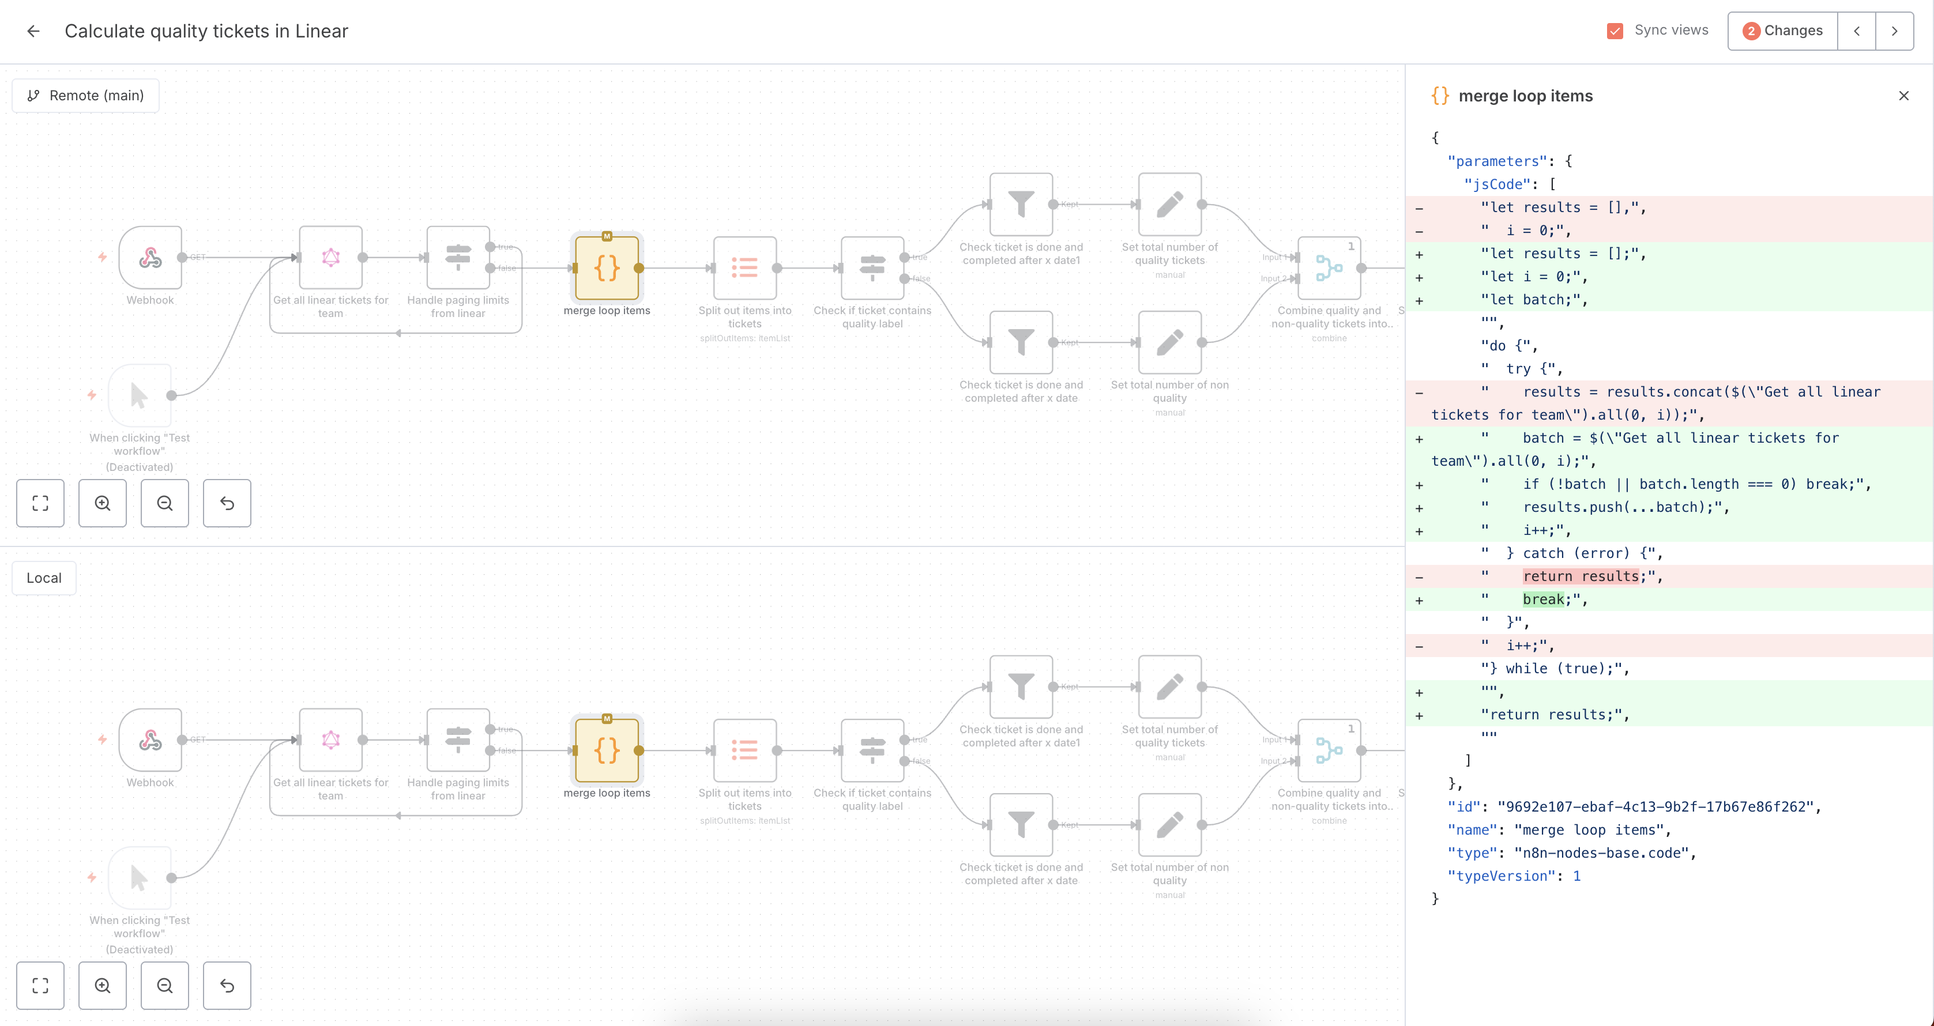The width and height of the screenshot is (1934, 1026).
Task: Click the 'When clicking Test workflow' trigger node
Action: coord(138,395)
